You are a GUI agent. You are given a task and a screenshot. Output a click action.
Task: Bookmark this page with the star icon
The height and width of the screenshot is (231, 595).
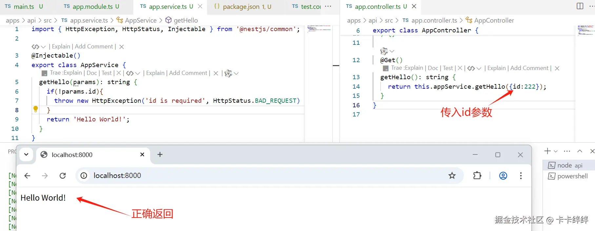coord(452,176)
